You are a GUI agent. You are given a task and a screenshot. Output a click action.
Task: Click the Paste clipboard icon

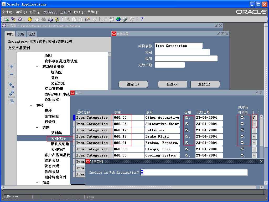point(81,19)
